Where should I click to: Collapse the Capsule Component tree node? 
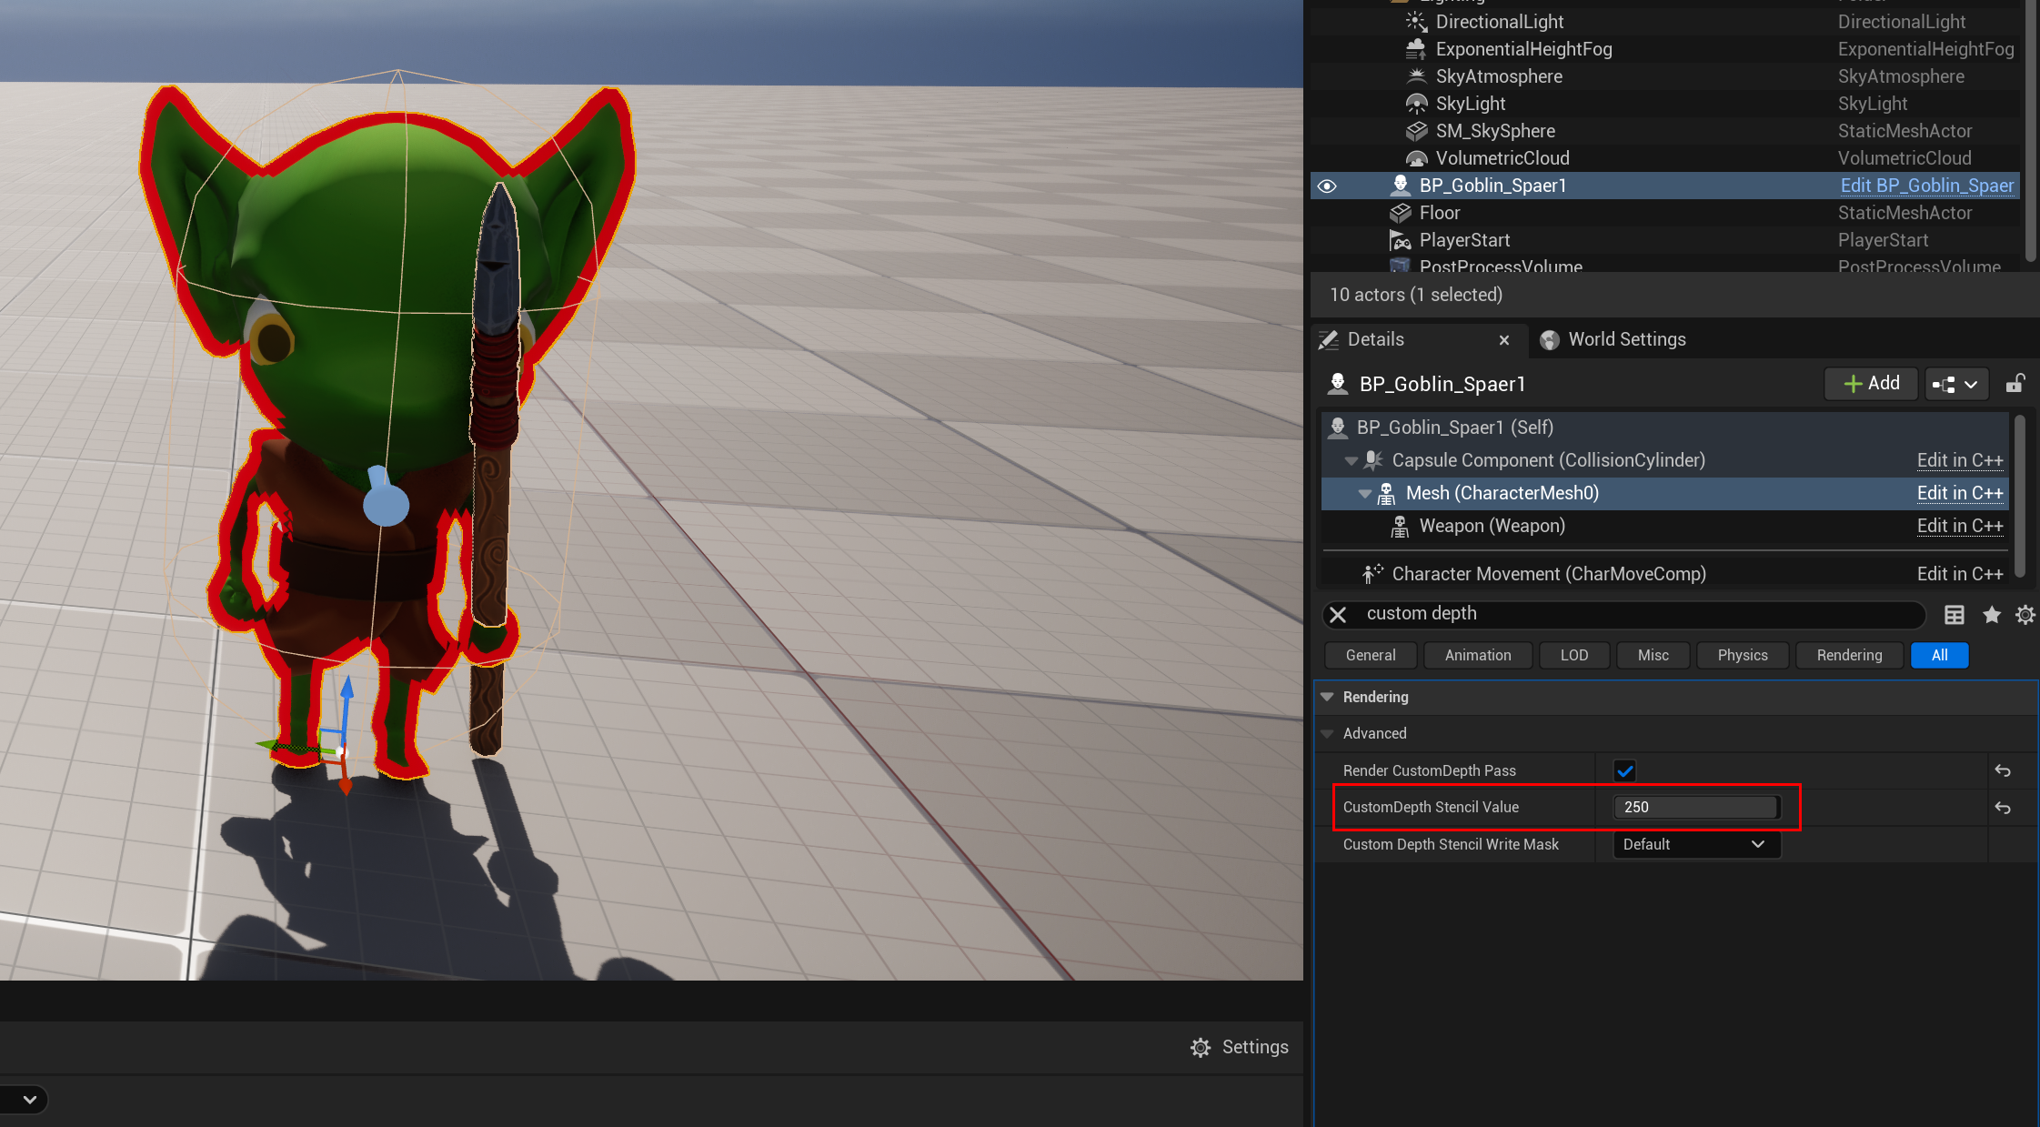[x=1352, y=461]
